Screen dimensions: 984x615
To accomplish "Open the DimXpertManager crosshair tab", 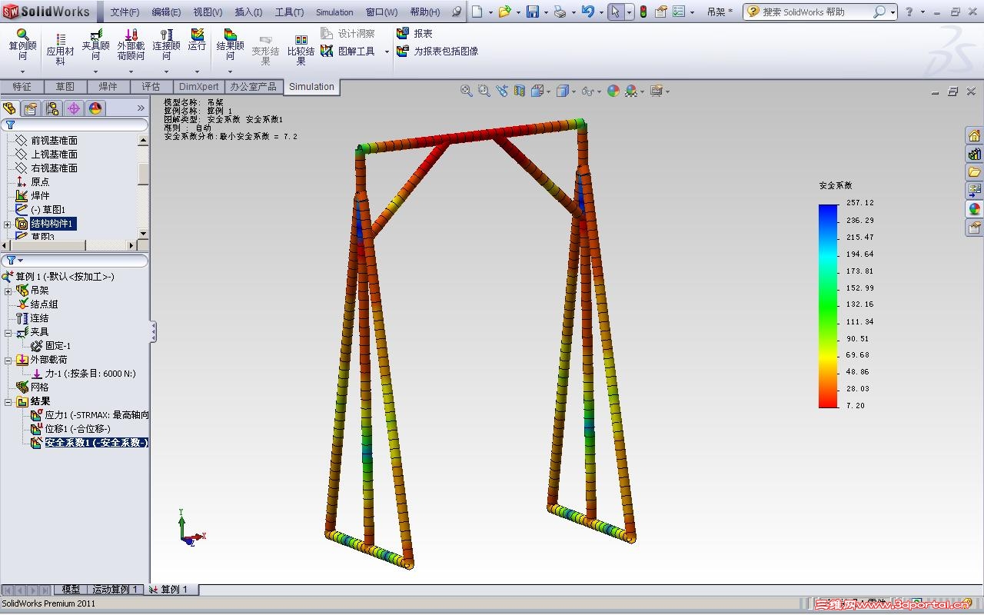I will tap(74, 108).
